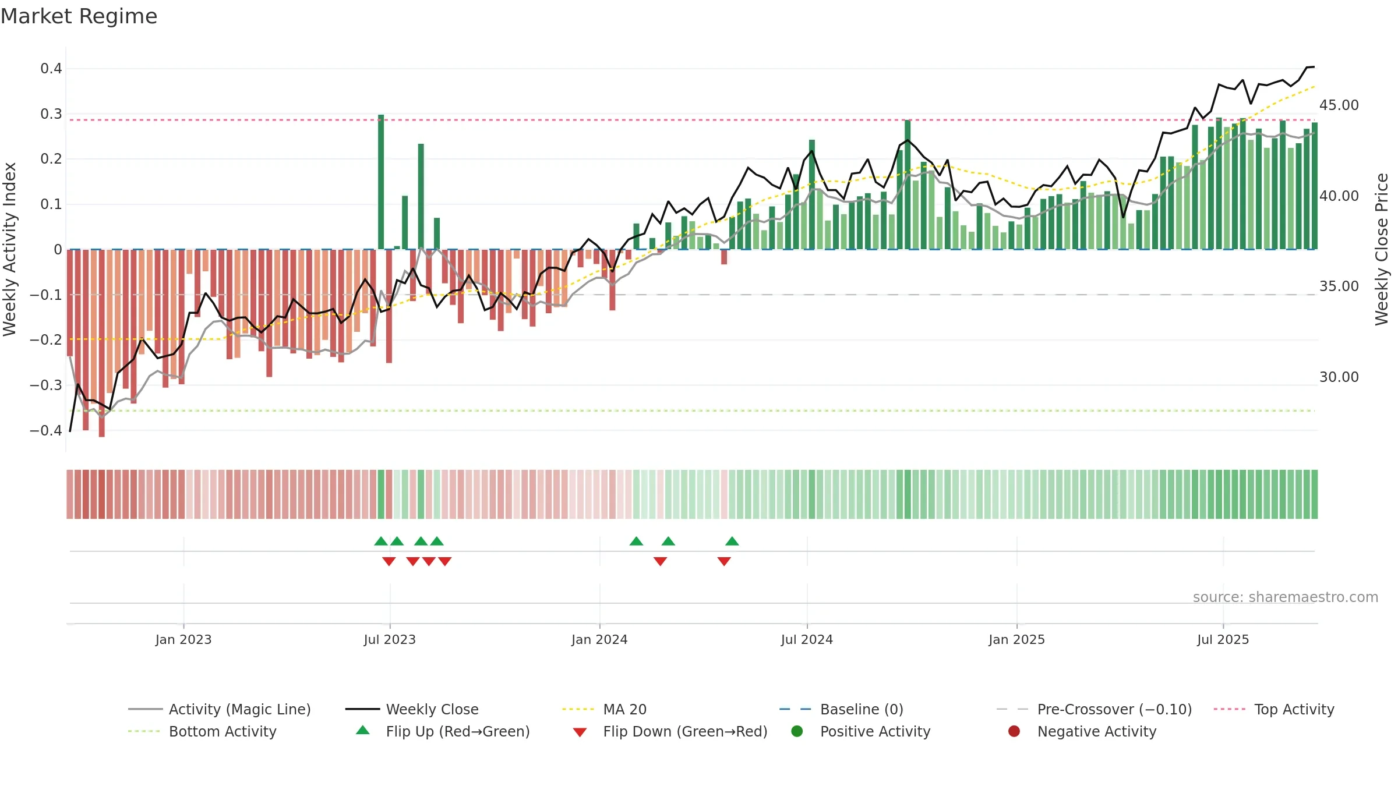The width and height of the screenshot is (1398, 786).
Task: Click the 0.4 activity axis label
Action: point(51,69)
